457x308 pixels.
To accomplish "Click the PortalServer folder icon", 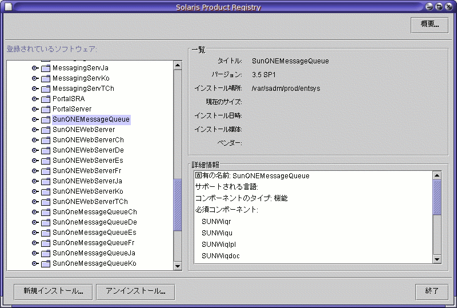I will (46, 109).
